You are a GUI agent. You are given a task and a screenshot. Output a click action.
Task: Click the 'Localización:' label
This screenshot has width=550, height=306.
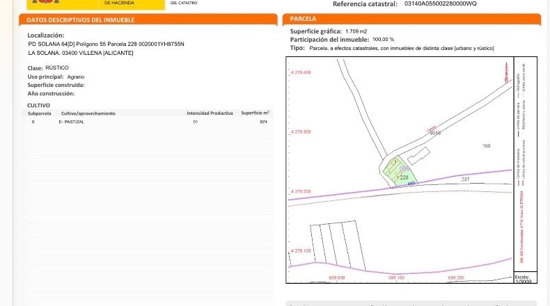45,35
